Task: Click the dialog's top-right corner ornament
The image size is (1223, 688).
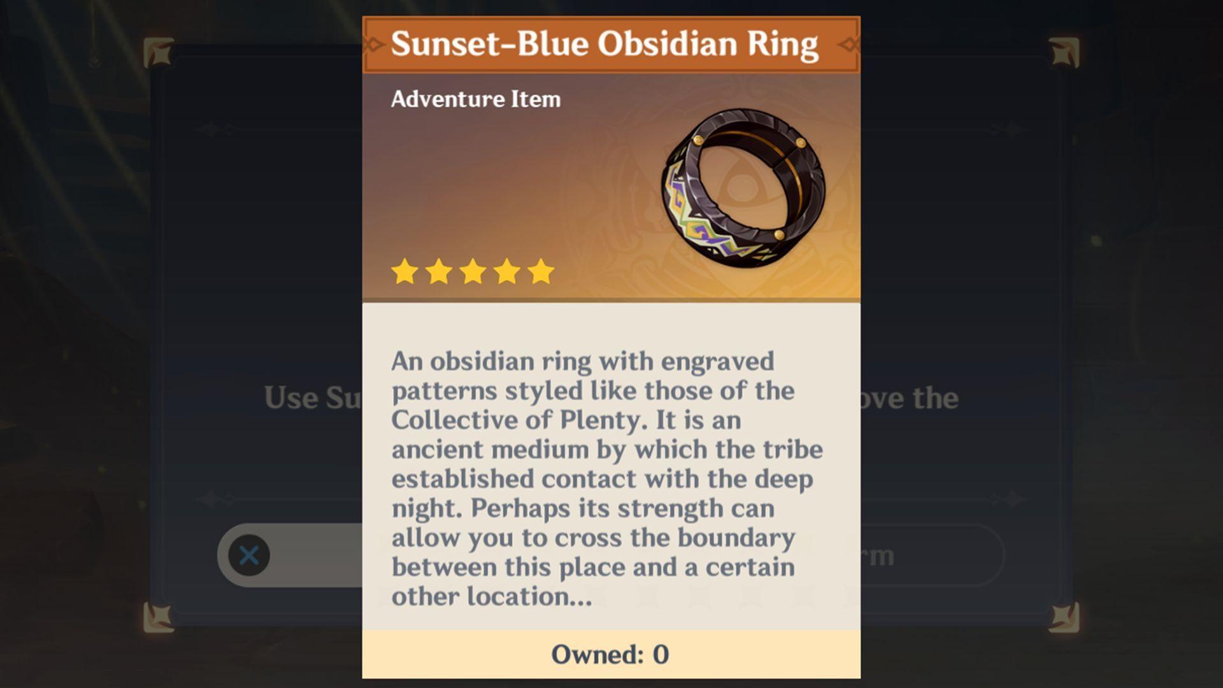Action: coord(1064,53)
